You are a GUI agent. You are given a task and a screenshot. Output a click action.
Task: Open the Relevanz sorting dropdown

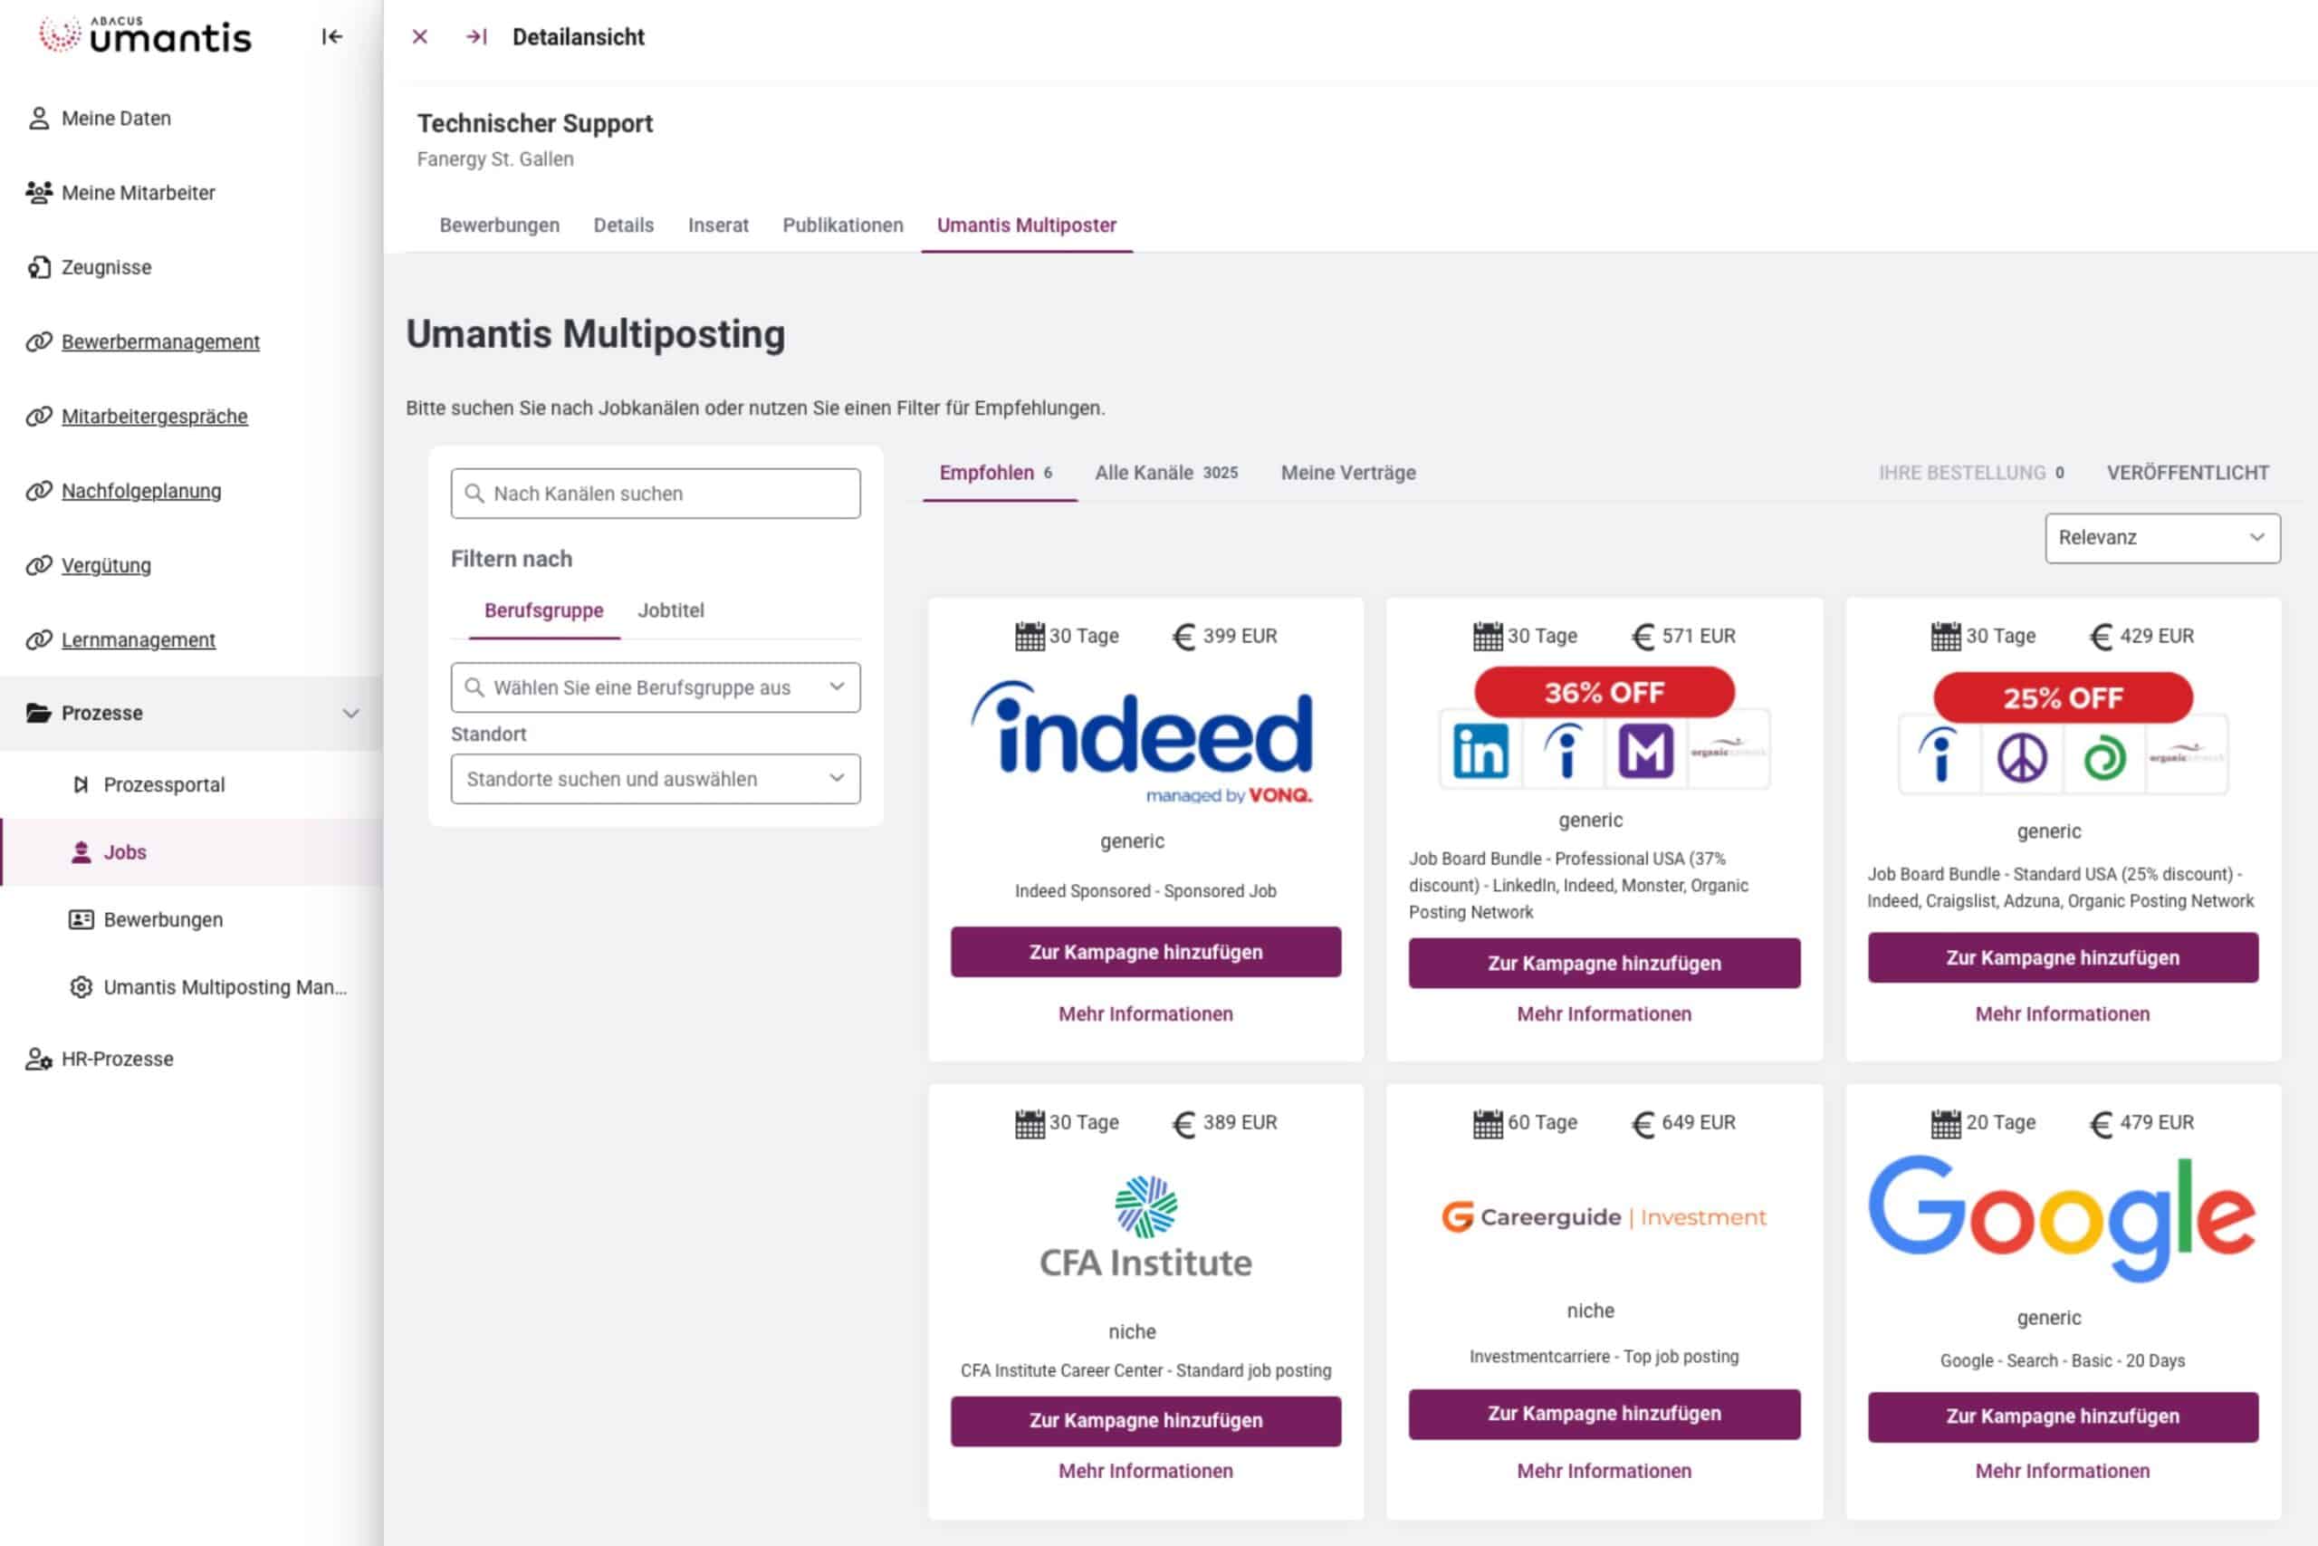click(2162, 538)
